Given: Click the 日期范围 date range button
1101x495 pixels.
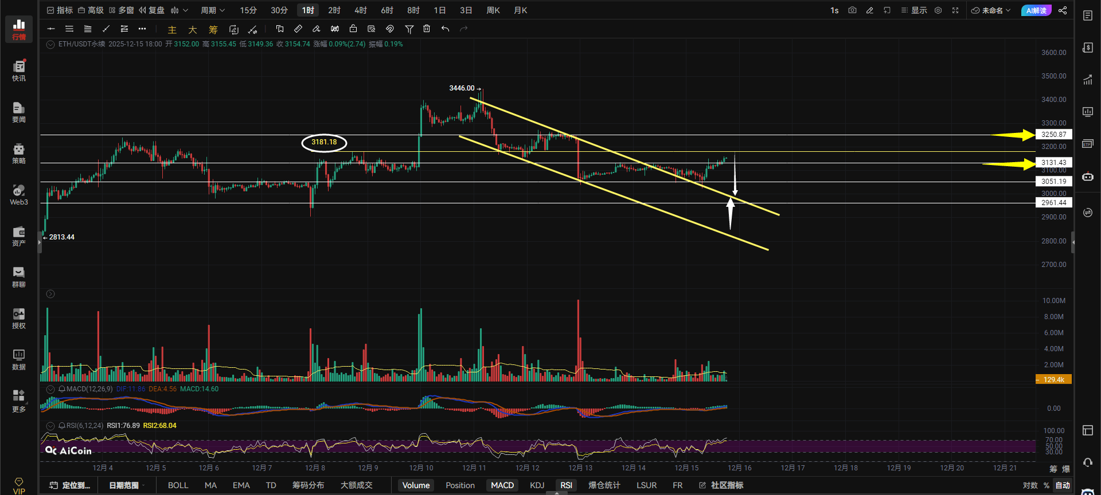Looking at the screenshot, I should pyautogui.click(x=124, y=485).
